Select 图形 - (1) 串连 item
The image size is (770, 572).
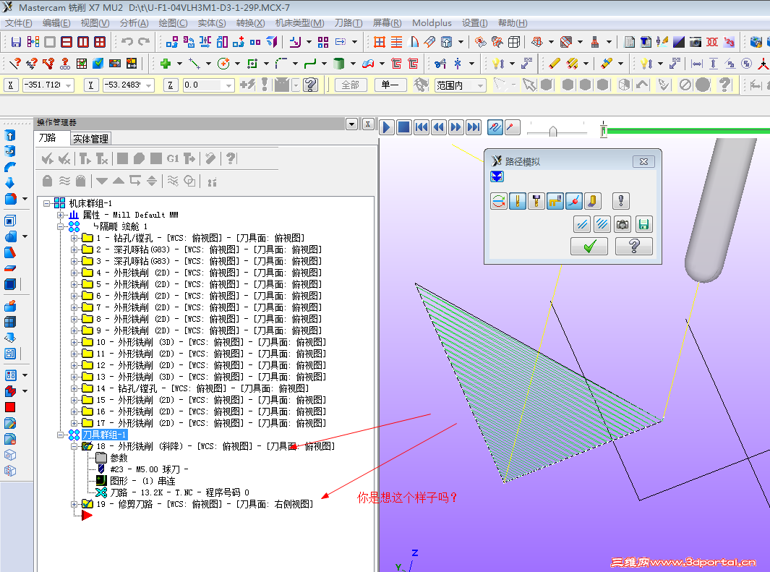[142, 481]
